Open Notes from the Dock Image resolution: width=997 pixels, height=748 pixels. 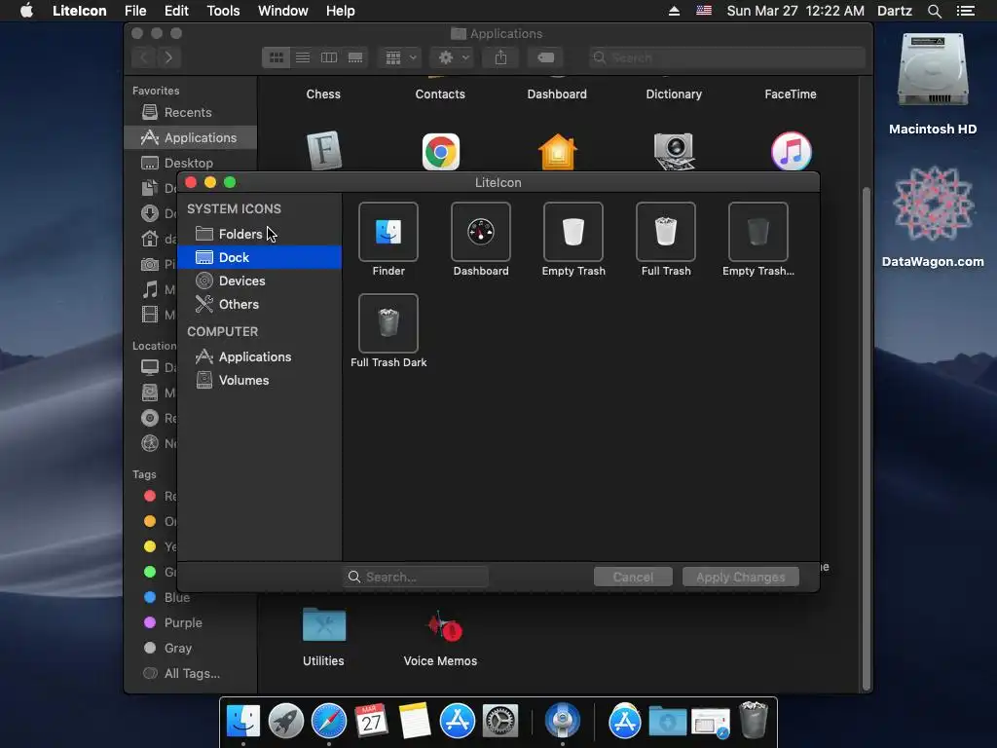click(x=415, y=722)
